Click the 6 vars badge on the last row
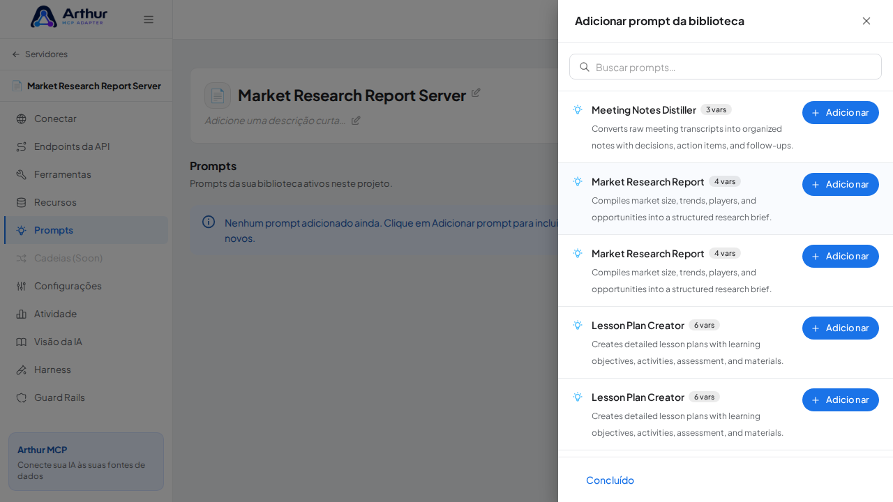Screen dimensions: 893x502 [704, 397]
